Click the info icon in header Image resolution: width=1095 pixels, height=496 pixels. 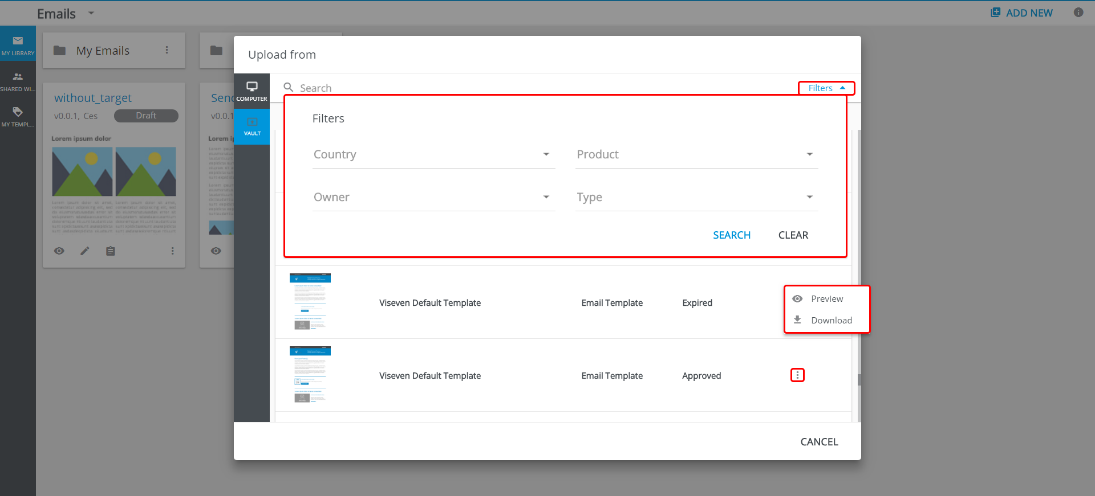1078,13
